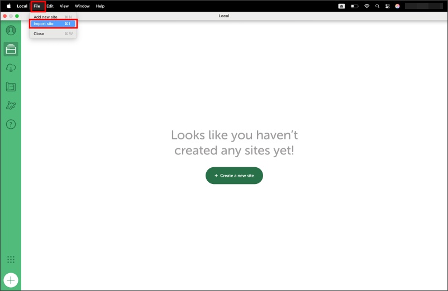Viewport: 448px width, 291px height.
Task: Open the battery status icon
Action: 355,6
